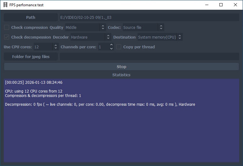Toggle the Check compression checkbox
Screen dimensions: 243x166
[7, 27]
